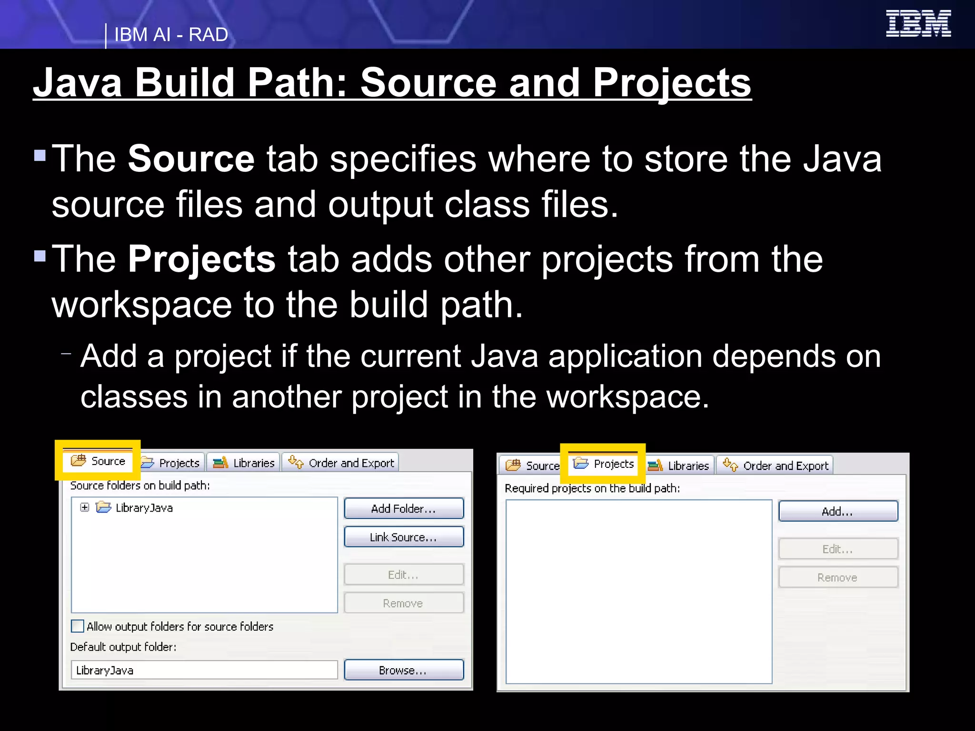The image size is (975, 731).
Task: Click the 'Default output folder:' label
Action: click(x=123, y=647)
